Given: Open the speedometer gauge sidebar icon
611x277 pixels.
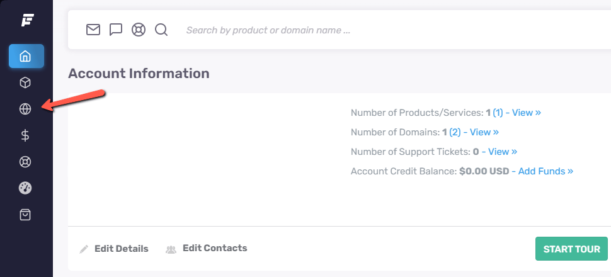Looking at the screenshot, I should (25, 188).
